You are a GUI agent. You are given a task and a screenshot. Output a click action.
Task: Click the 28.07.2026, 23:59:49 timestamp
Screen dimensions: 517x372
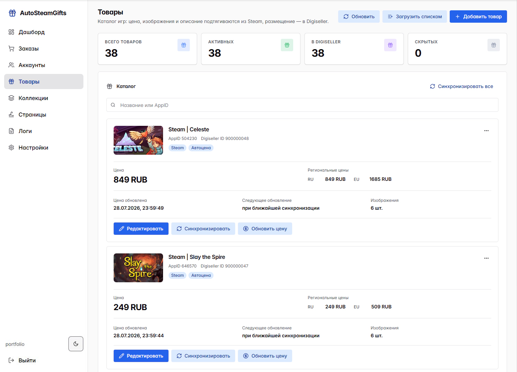click(x=139, y=208)
